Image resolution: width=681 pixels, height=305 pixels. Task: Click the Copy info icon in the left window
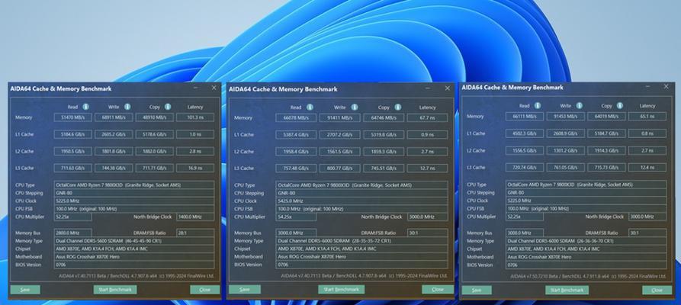(168, 107)
